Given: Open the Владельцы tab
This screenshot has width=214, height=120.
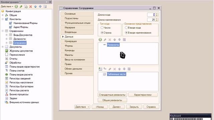Looking at the screenshot, I should click(x=77, y=32).
